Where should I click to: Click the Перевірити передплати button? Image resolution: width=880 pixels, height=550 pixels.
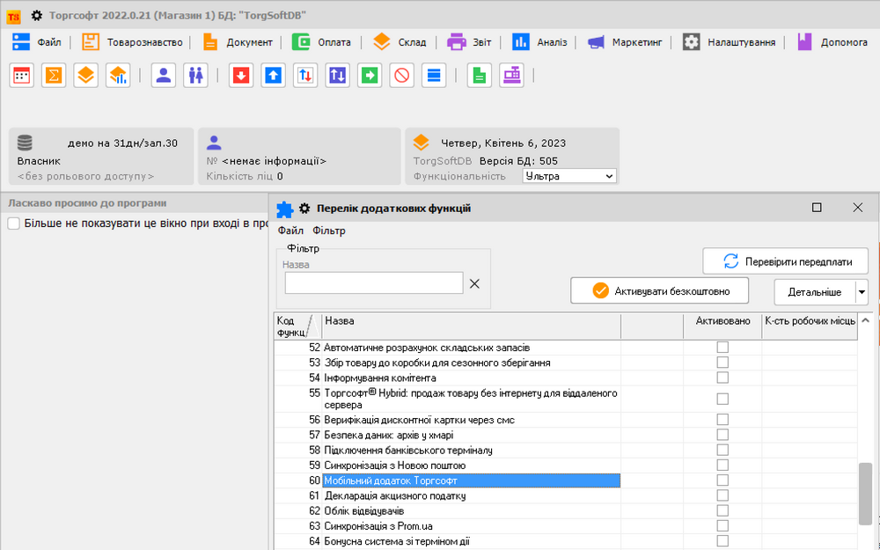pyautogui.click(x=786, y=261)
